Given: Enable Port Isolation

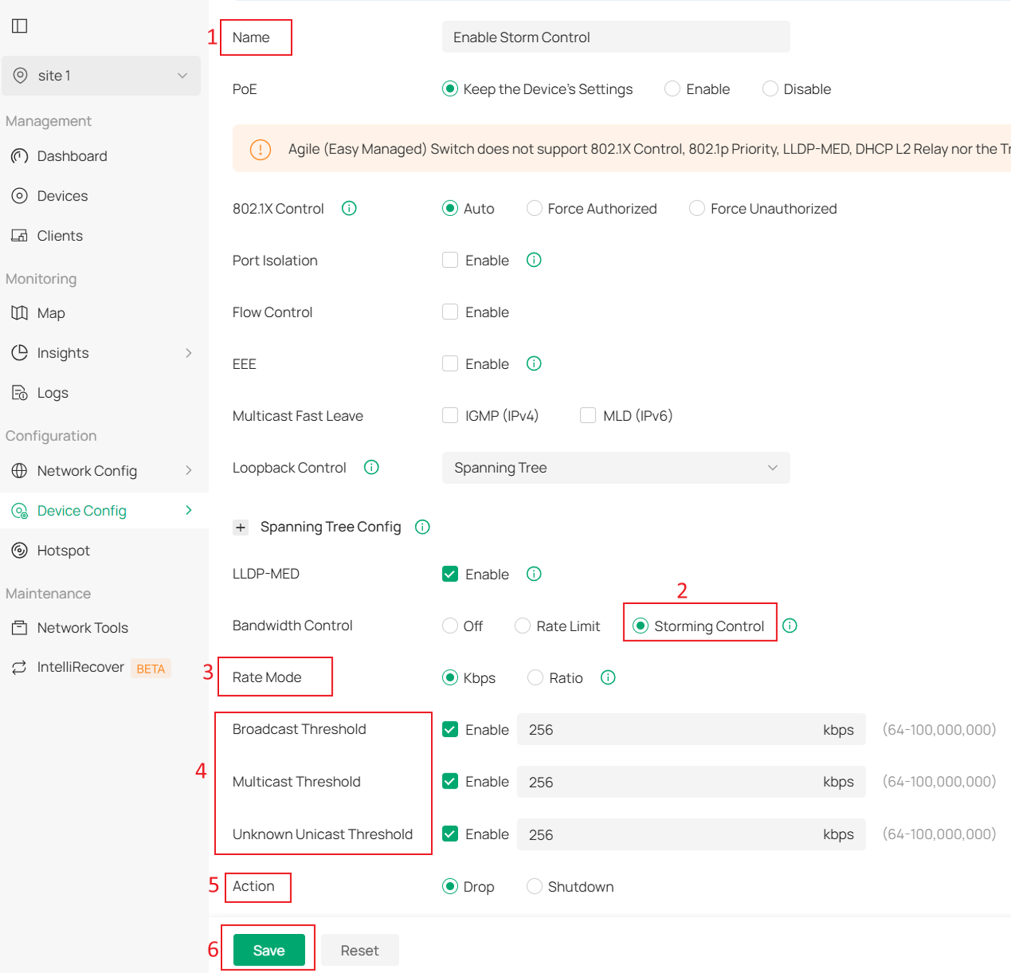Looking at the screenshot, I should (450, 260).
